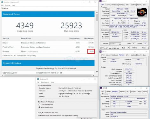Switch to Memory tab in top CPU-Z window
The image size is (150, 119).
pos(121,5)
